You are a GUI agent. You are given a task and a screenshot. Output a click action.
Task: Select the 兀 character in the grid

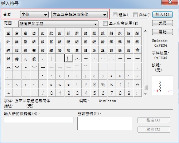[25, 59]
